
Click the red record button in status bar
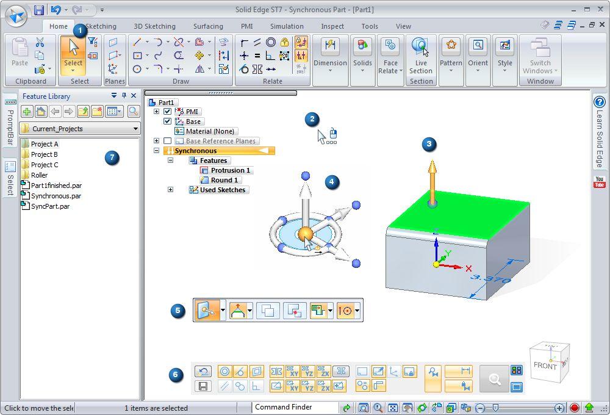point(575,408)
